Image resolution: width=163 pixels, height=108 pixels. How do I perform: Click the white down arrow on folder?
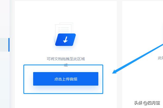pos(65,40)
